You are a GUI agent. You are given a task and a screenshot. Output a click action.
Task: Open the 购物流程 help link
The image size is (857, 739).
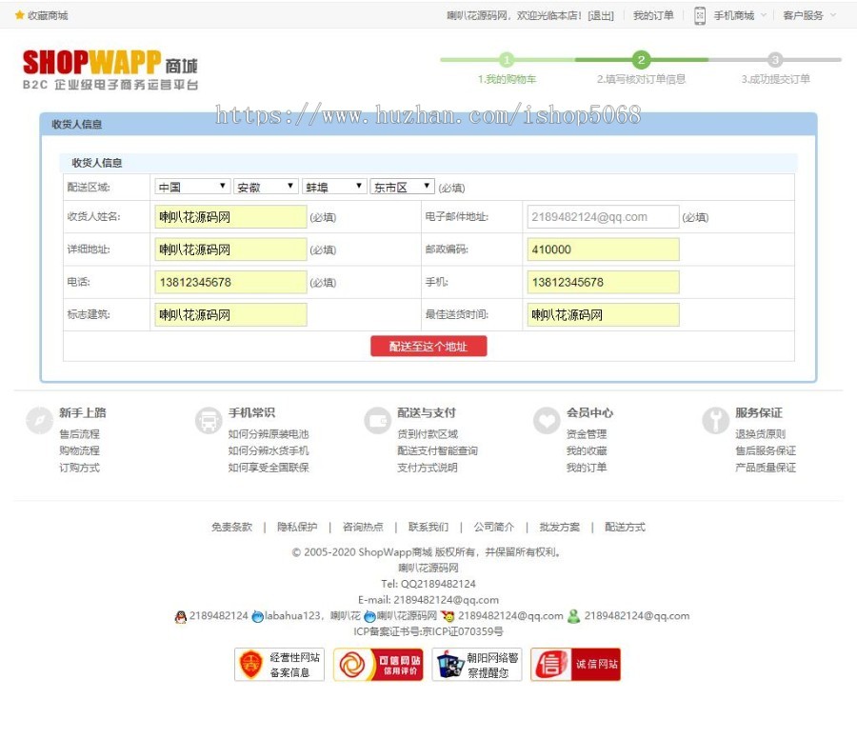(x=79, y=450)
